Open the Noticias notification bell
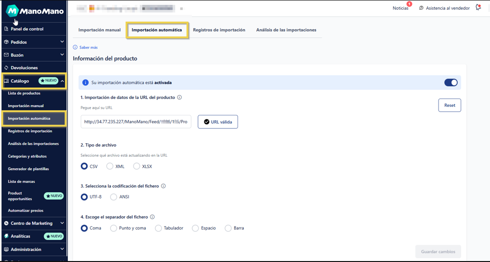Viewport: 490px width, 262px height. (401, 8)
